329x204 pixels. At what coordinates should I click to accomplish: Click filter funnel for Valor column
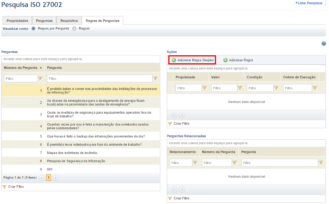tap(240, 88)
